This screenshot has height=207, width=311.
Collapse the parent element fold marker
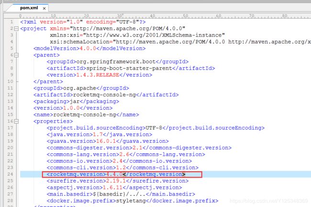(16, 55)
